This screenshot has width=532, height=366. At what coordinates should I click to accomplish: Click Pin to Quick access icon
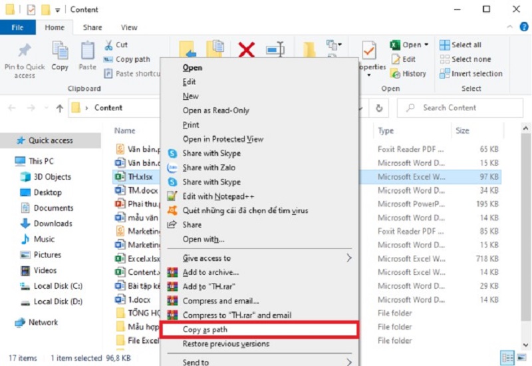(25, 51)
